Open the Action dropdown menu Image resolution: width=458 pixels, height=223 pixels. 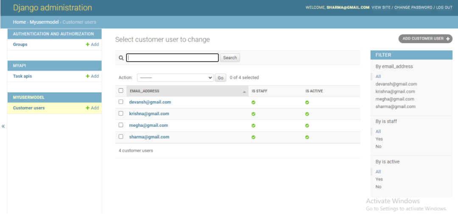(175, 78)
